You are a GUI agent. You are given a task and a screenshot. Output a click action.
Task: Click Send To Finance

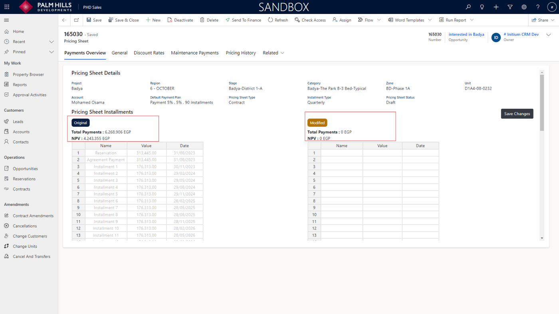click(243, 20)
